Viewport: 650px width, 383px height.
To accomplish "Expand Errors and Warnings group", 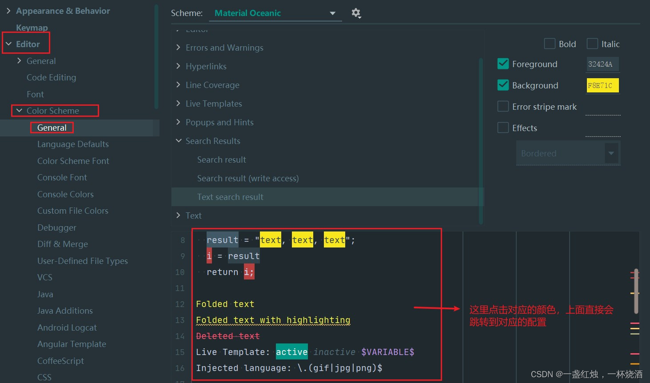I will (x=178, y=48).
